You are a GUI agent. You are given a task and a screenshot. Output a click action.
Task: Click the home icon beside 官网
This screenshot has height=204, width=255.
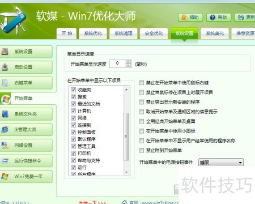pyautogui.click(x=124, y=202)
